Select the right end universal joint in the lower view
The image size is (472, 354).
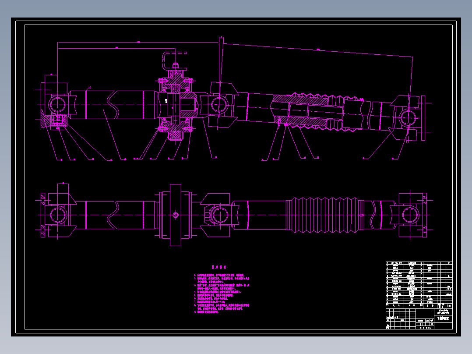(x=410, y=215)
